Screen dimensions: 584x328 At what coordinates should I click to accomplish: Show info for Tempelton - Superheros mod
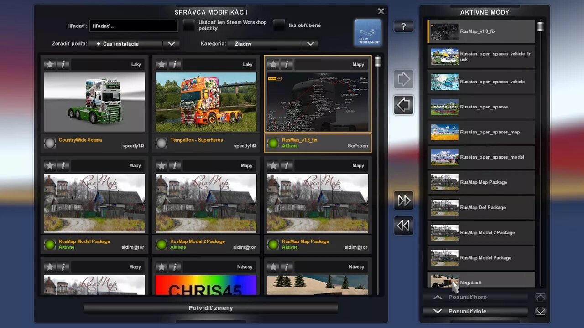point(175,64)
